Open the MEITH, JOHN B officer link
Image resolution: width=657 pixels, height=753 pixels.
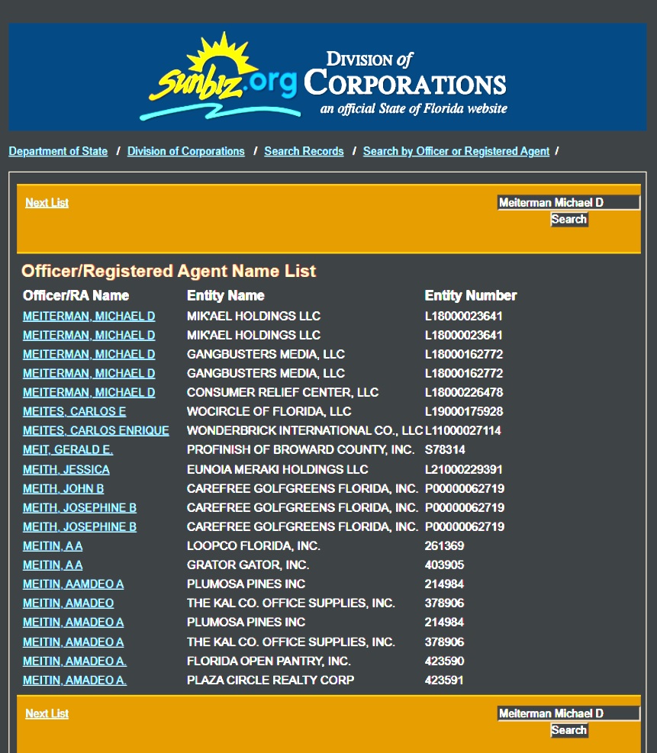pyautogui.click(x=63, y=488)
